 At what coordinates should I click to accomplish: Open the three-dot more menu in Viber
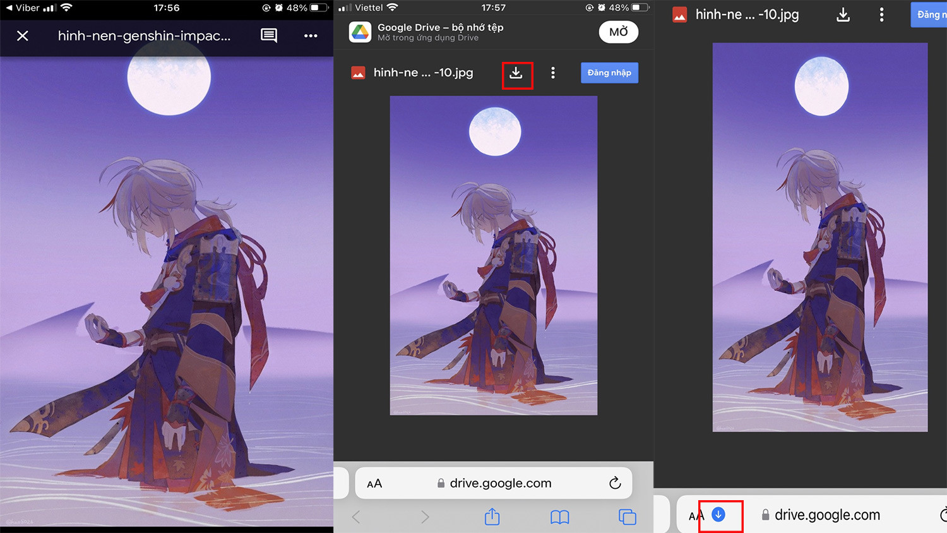click(311, 36)
